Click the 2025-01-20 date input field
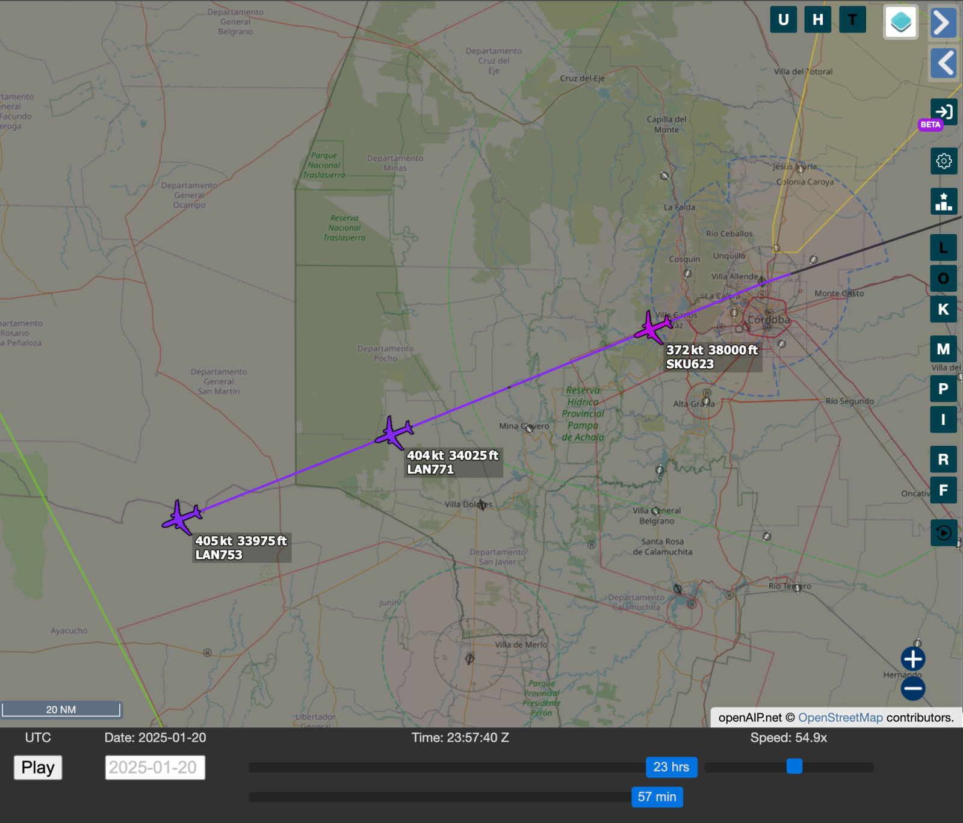 (x=155, y=768)
